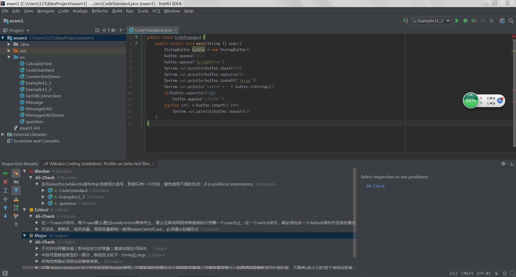Viewport: 516px width, 277px height.
Task: Open MessageDAODemo class in project tree
Action: pos(45,115)
